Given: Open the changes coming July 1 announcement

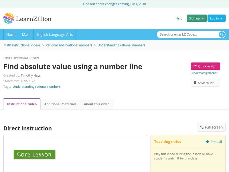Looking at the screenshot, I should pos(114,4).
